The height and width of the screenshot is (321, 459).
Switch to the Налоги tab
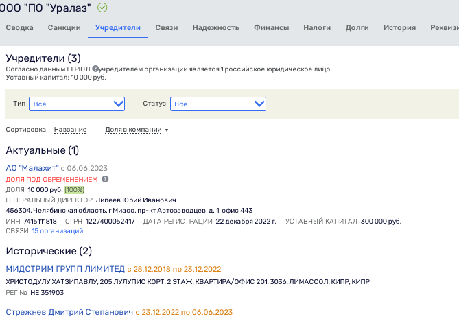click(317, 28)
